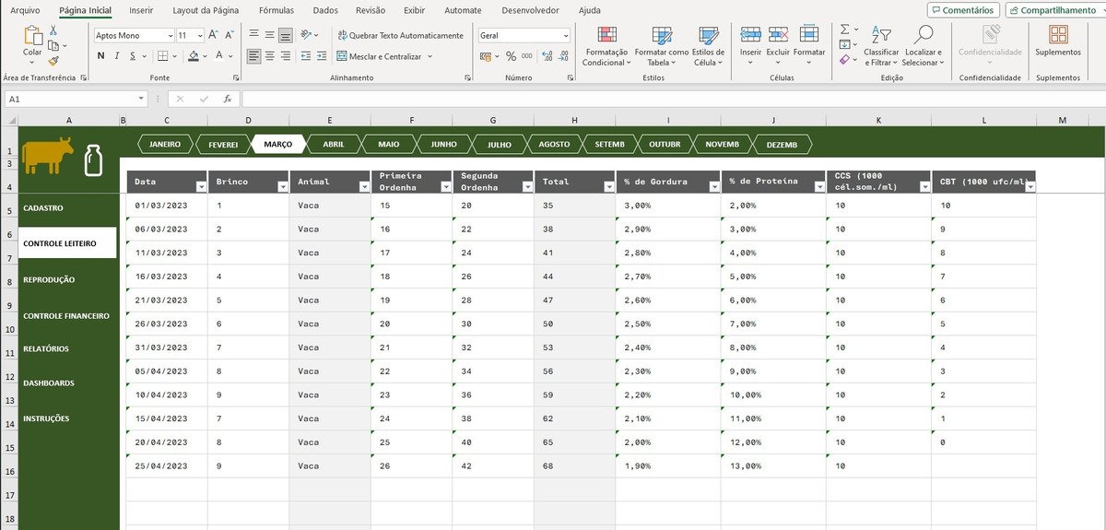Viewport: 1106px width, 530px height.
Task: Toggle Quebrar Texto Automaticamente
Action: point(400,35)
